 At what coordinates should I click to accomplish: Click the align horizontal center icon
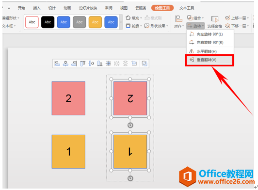point(65,63)
